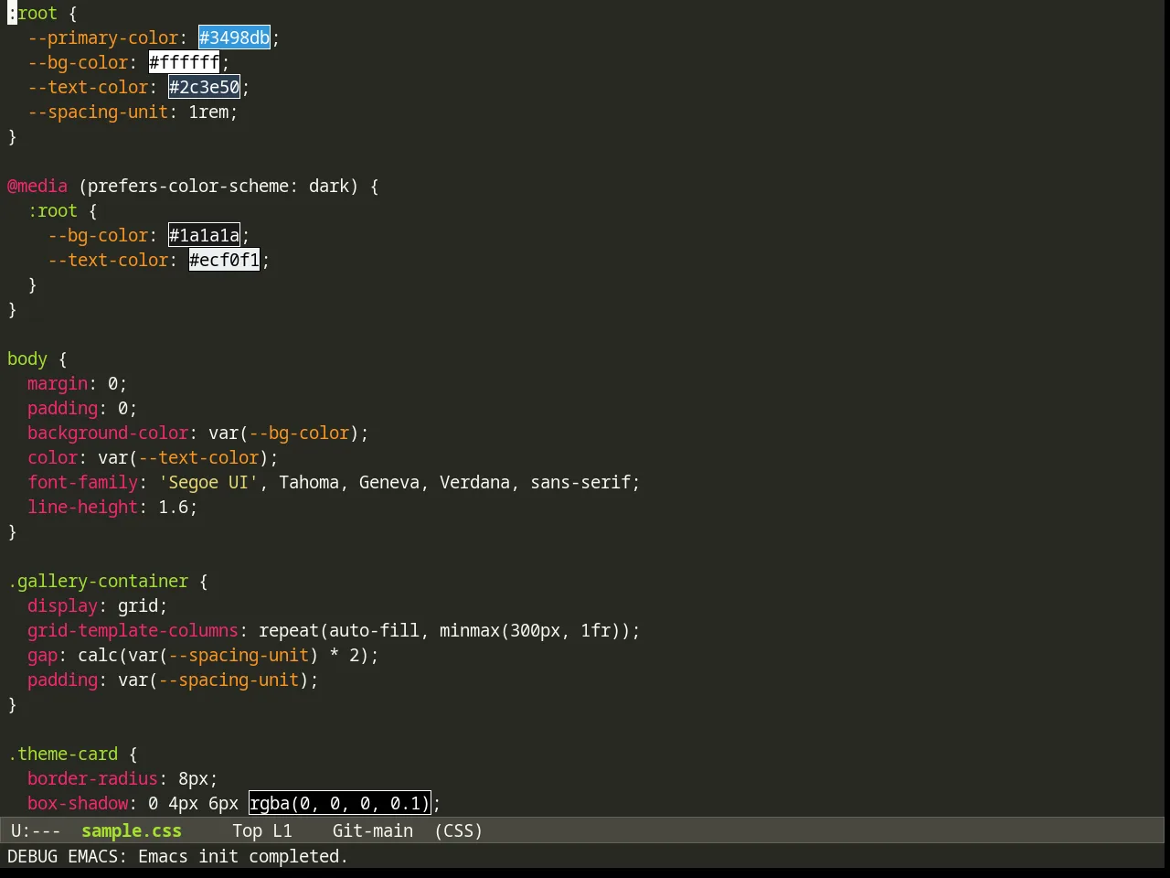This screenshot has width=1170, height=878.
Task: Click the 'Segoe UI' string
Action: (208, 482)
